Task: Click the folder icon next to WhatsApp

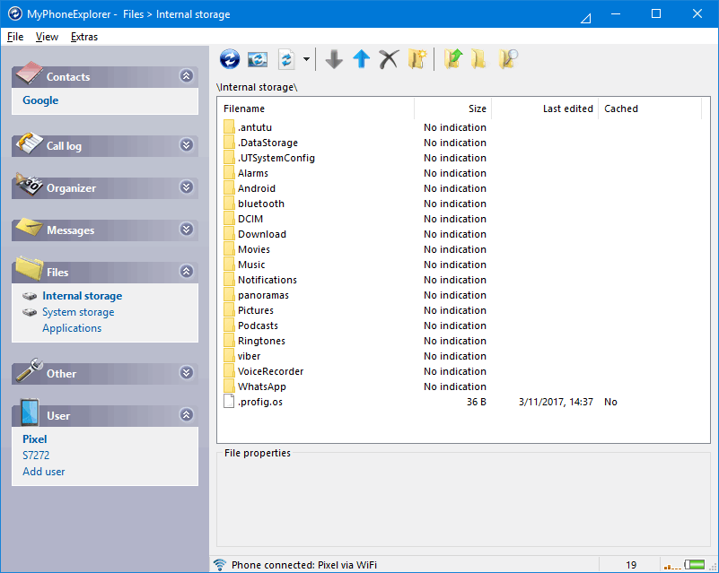Action: (229, 386)
